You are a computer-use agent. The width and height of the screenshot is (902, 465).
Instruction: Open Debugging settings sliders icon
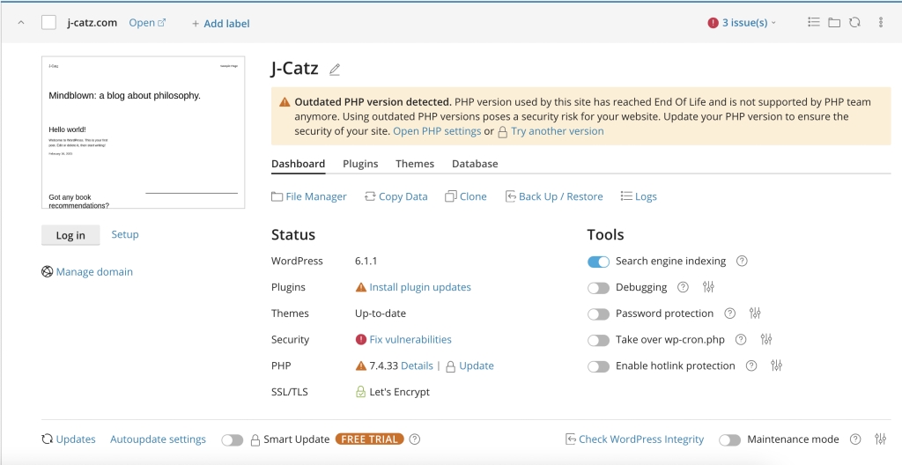[x=708, y=286]
